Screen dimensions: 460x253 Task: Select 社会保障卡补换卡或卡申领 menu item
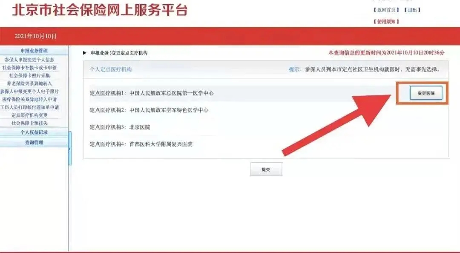click(29, 68)
